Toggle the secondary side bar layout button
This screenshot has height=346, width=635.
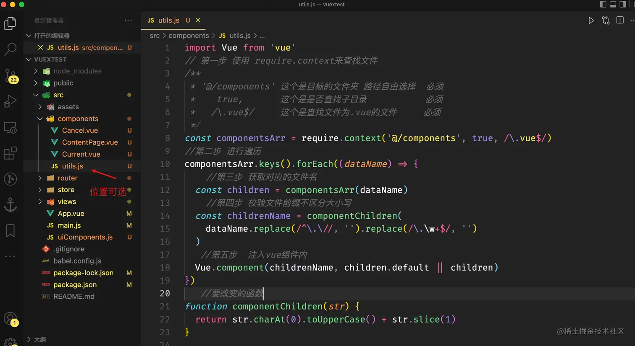coord(623,4)
